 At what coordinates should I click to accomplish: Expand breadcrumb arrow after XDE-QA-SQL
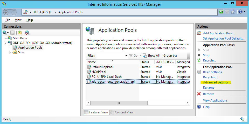click(x=55, y=12)
